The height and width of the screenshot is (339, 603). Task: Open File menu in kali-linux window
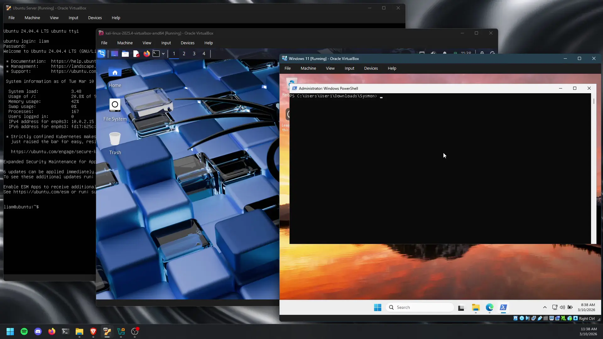[x=104, y=43]
